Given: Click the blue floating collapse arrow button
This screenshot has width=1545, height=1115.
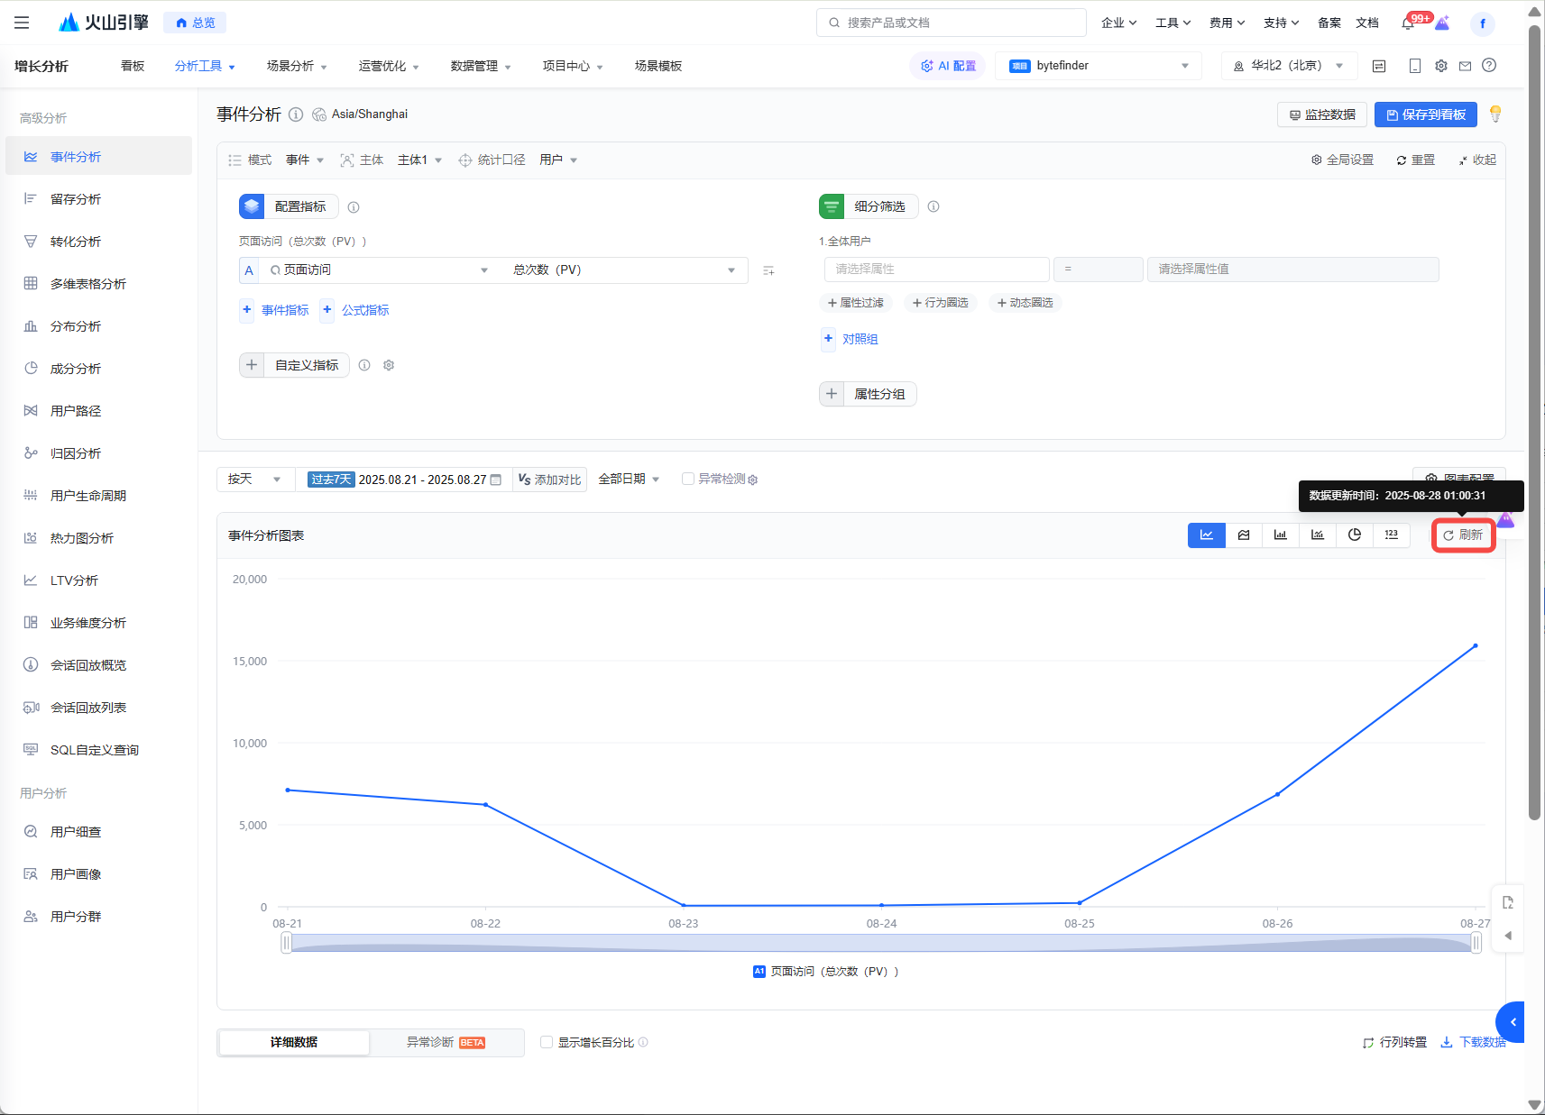Looking at the screenshot, I should (x=1511, y=1022).
